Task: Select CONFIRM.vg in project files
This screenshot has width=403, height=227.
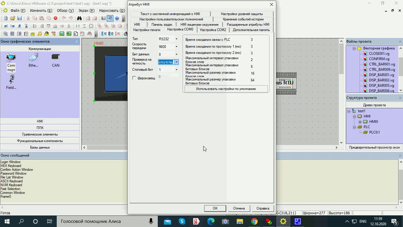Action: pos(379,59)
